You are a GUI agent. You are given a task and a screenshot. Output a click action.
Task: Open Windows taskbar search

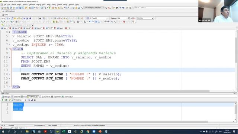tap(9, 131)
